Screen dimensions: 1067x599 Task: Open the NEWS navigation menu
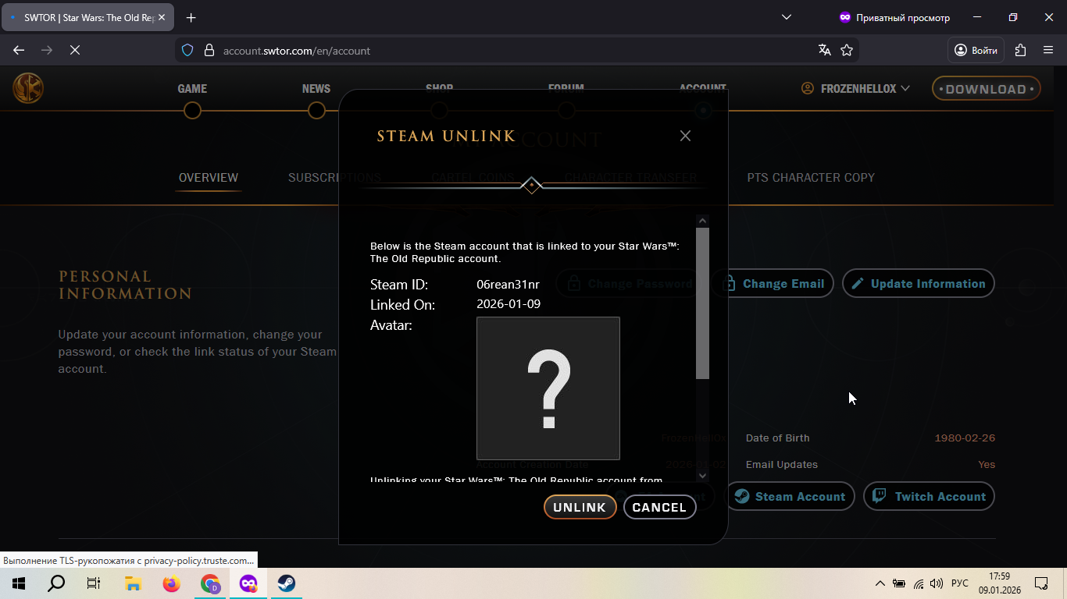316,89
